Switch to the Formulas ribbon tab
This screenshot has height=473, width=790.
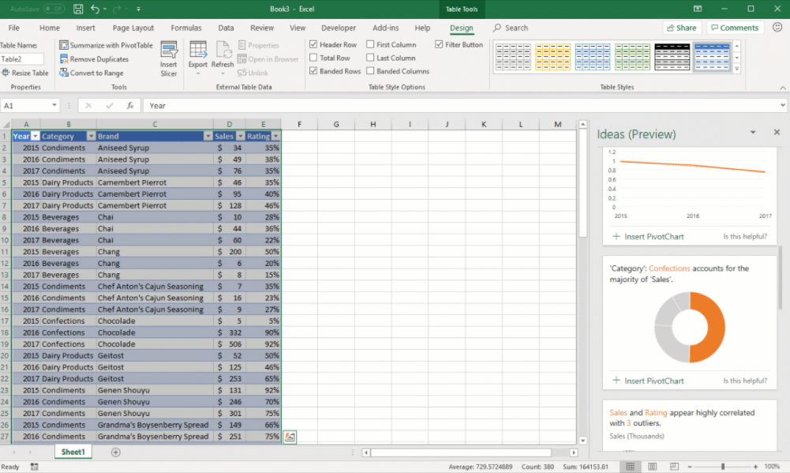pos(185,27)
